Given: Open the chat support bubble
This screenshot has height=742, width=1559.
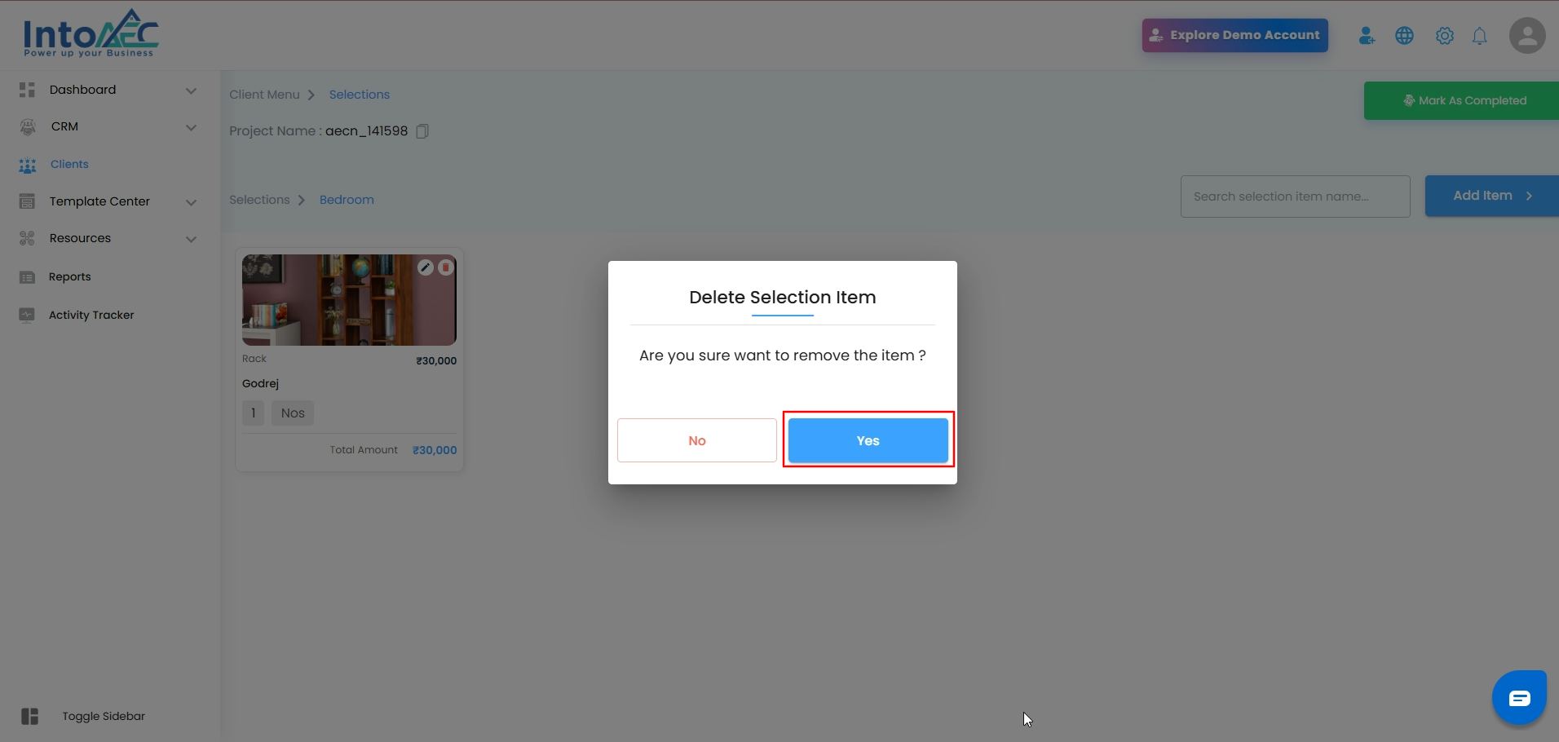Looking at the screenshot, I should pyautogui.click(x=1519, y=698).
